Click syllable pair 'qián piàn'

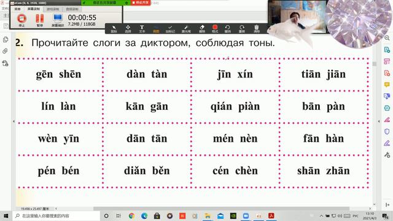[x=235, y=107]
